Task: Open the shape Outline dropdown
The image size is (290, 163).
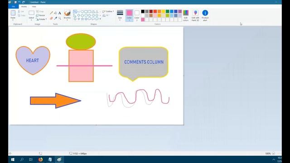Action: 108,11
